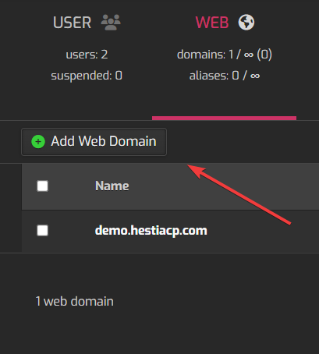This screenshot has height=354, width=319.
Task: Open the demo.hestiacp.com domain
Action: click(151, 231)
